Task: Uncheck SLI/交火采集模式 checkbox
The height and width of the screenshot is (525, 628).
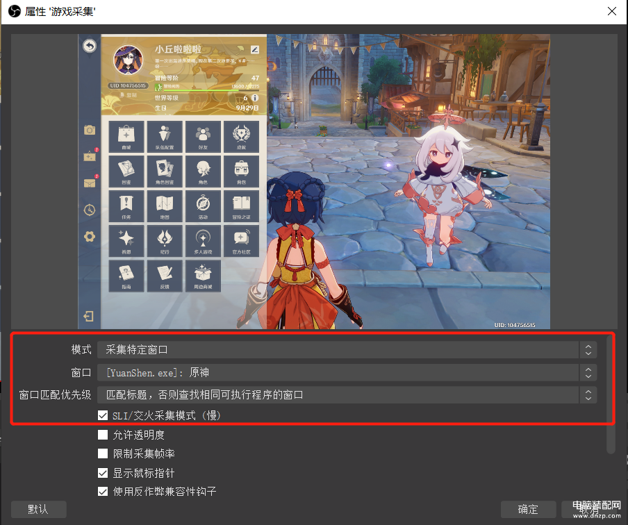Action: pyautogui.click(x=103, y=415)
